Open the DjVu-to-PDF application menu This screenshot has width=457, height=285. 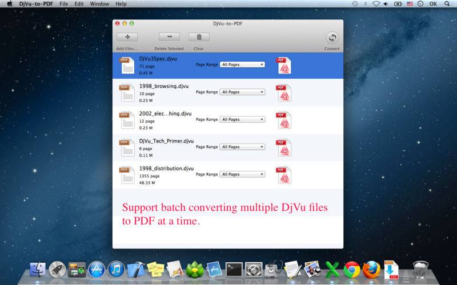click(36, 4)
